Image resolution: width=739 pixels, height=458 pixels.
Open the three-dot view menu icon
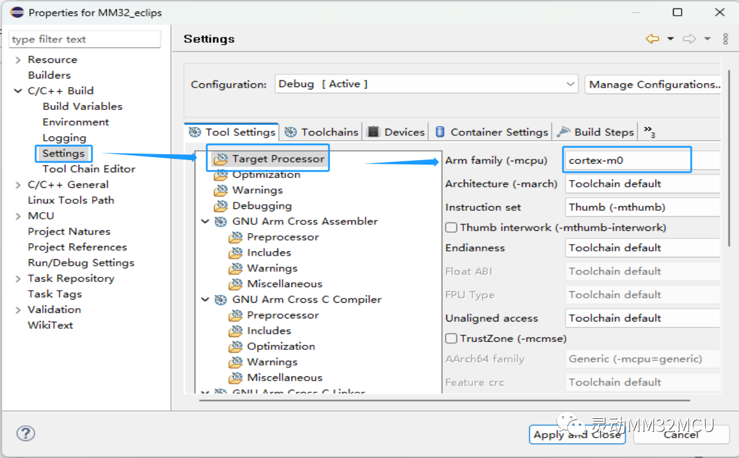point(726,39)
